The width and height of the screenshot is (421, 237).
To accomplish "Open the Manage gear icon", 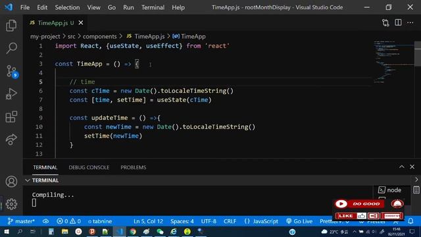I will [x=11, y=204].
